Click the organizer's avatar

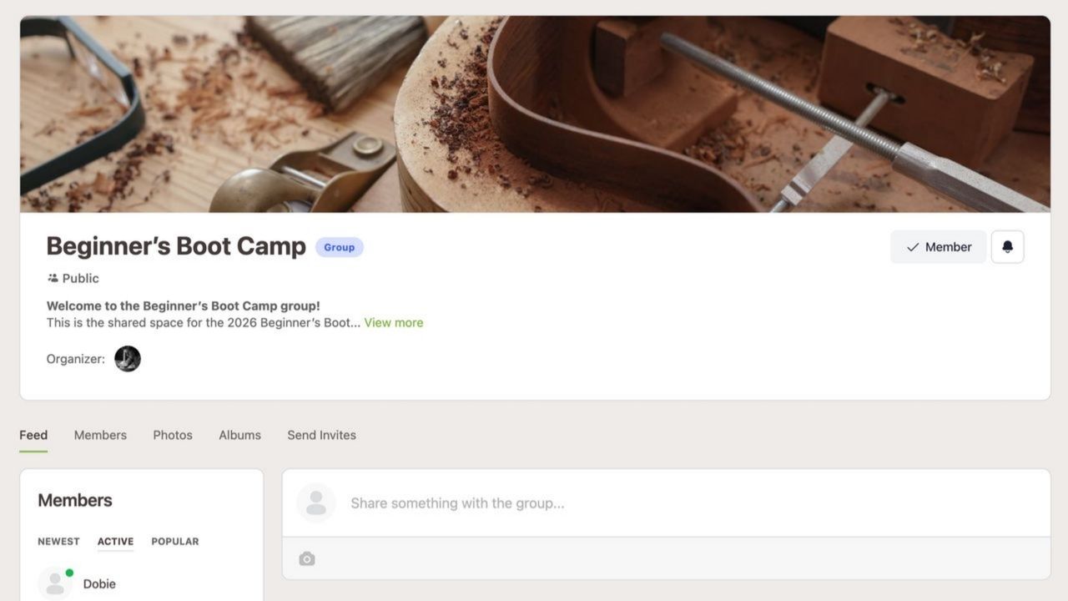click(127, 358)
